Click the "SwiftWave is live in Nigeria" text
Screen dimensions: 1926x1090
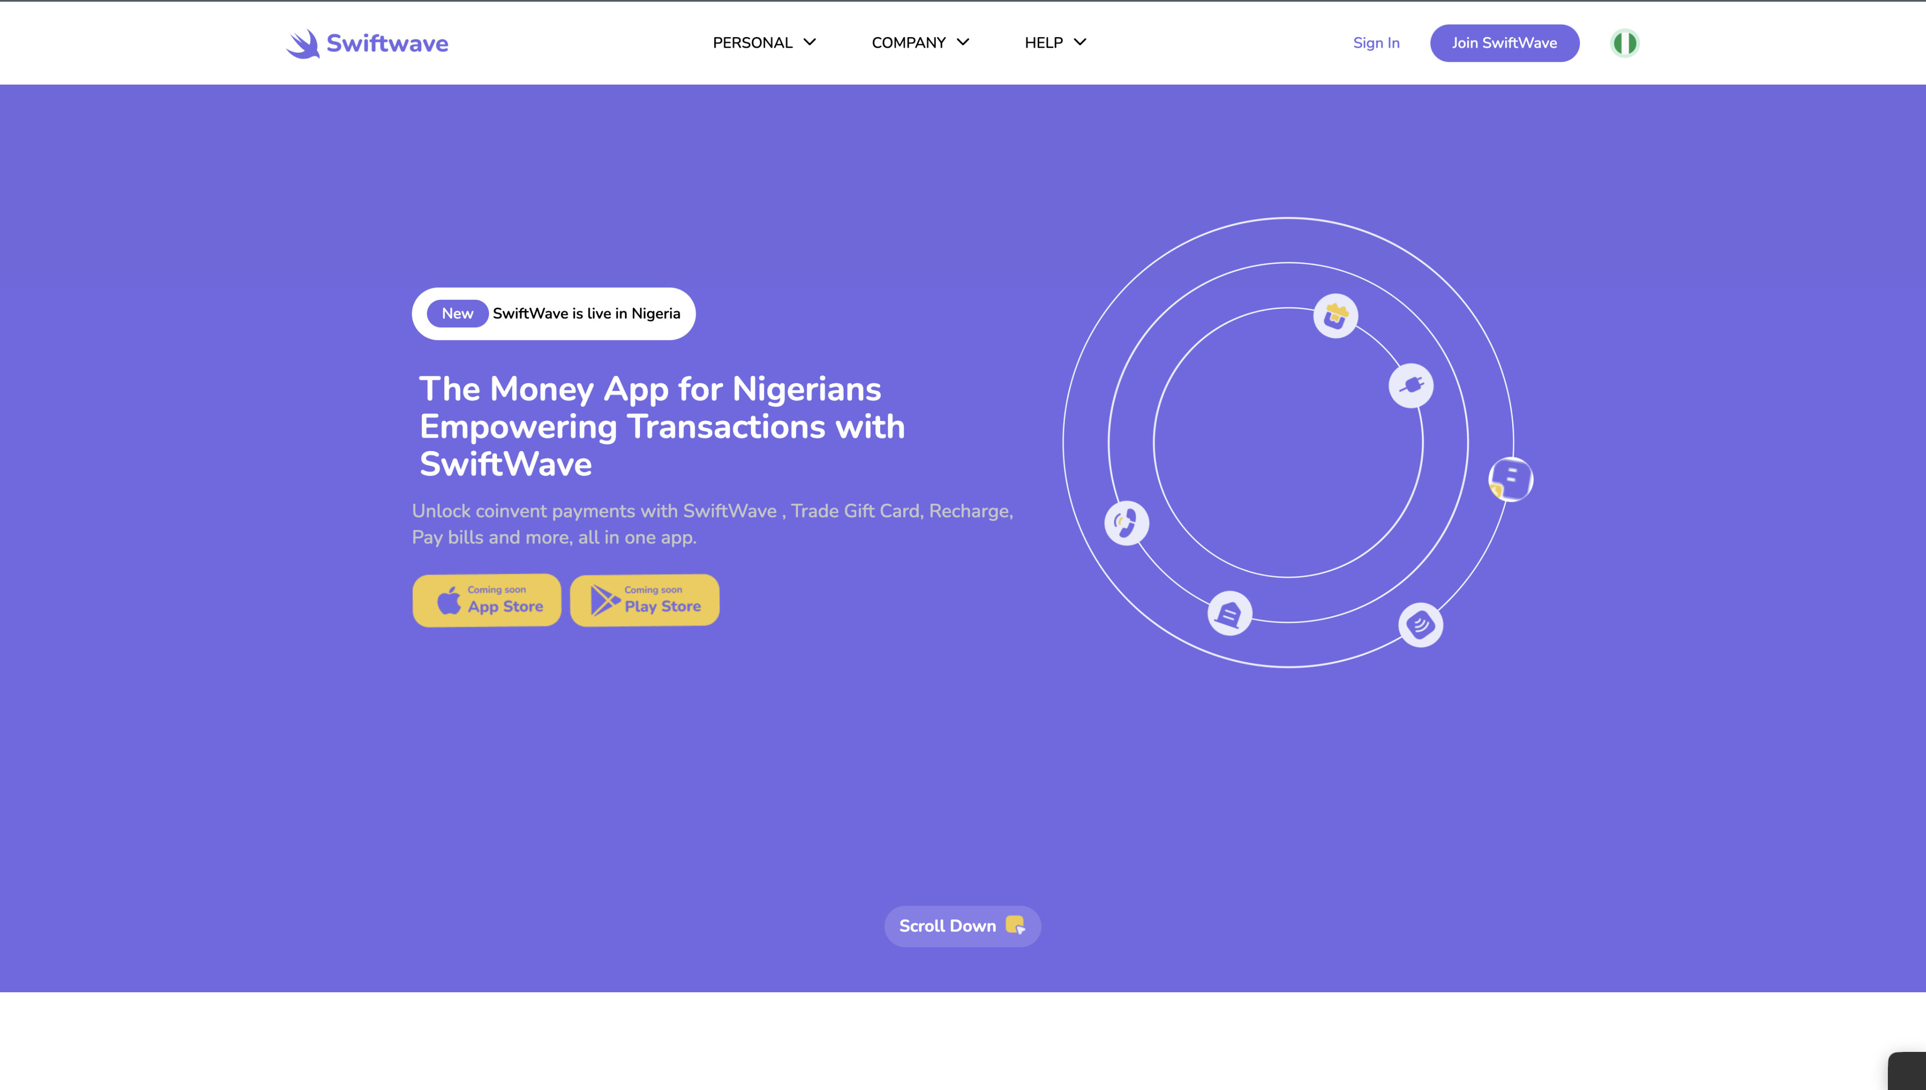[586, 314]
